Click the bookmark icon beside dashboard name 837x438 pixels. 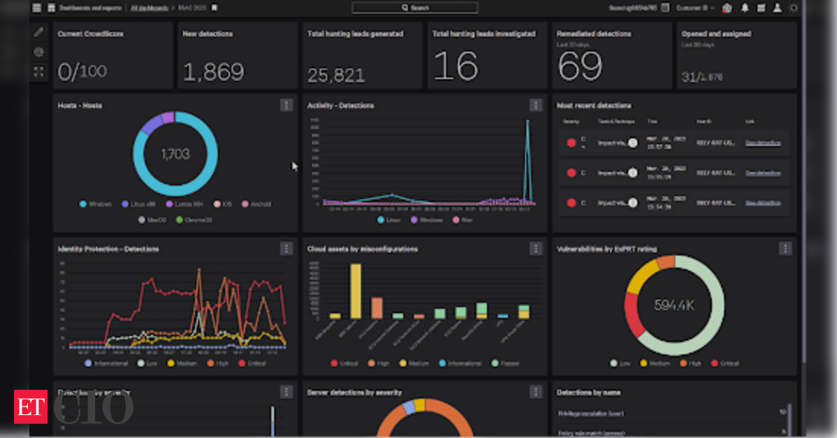214,8
